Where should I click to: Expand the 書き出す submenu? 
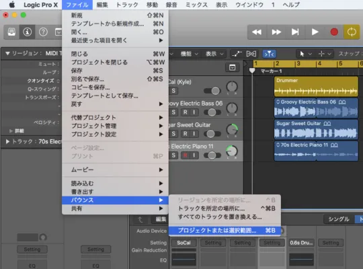tap(115, 192)
